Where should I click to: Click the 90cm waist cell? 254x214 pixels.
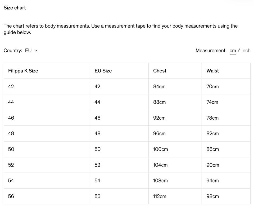coord(212,165)
